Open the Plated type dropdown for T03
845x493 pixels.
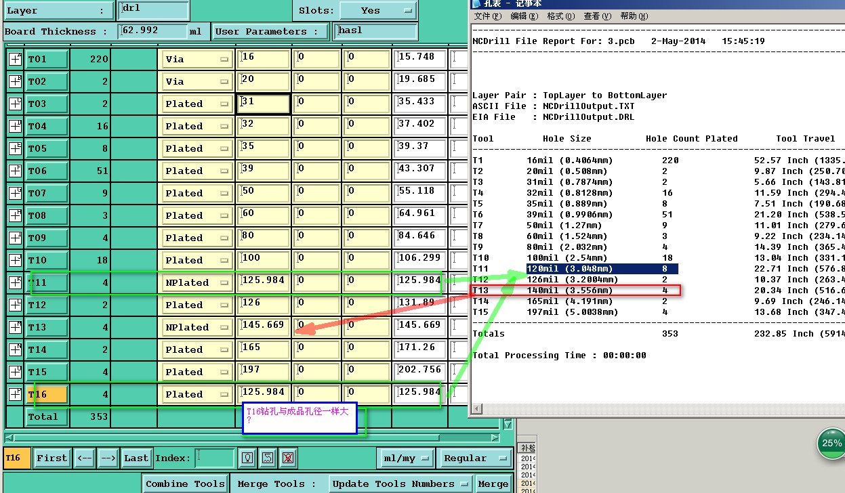coord(197,104)
